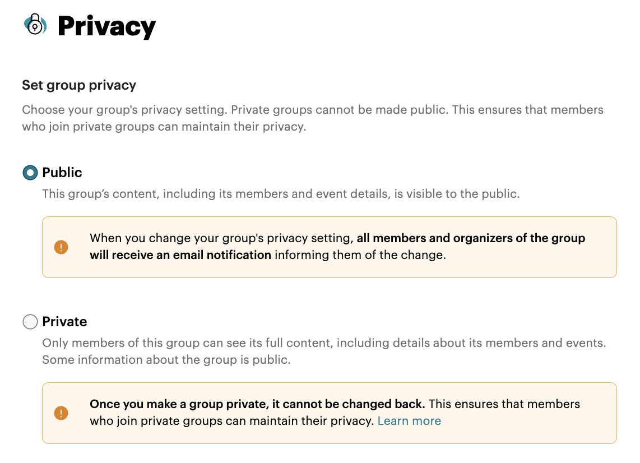The image size is (640, 463).
Task: Click "informing them of the change" text
Action: [x=360, y=255]
